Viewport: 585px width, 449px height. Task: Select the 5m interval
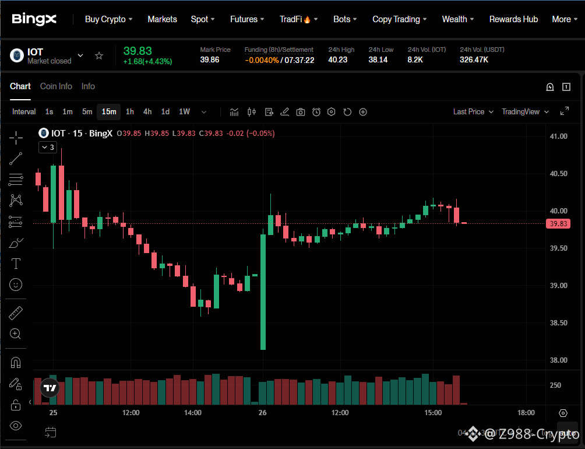point(87,111)
